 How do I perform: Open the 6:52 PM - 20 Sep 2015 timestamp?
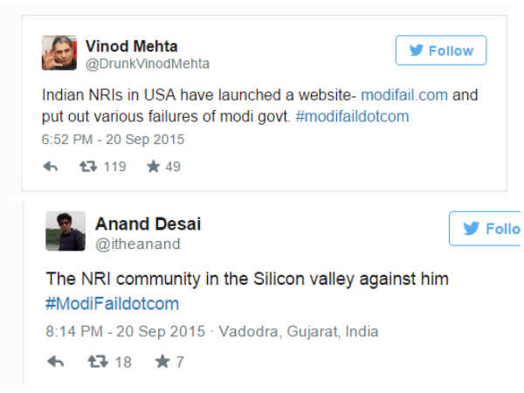[x=113, y=140]
